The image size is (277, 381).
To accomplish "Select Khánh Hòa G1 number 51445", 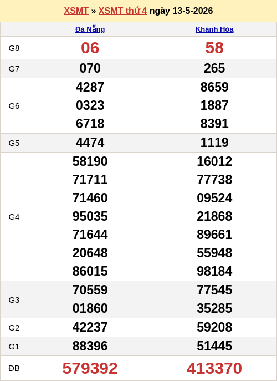I will [x=214, y=346].
